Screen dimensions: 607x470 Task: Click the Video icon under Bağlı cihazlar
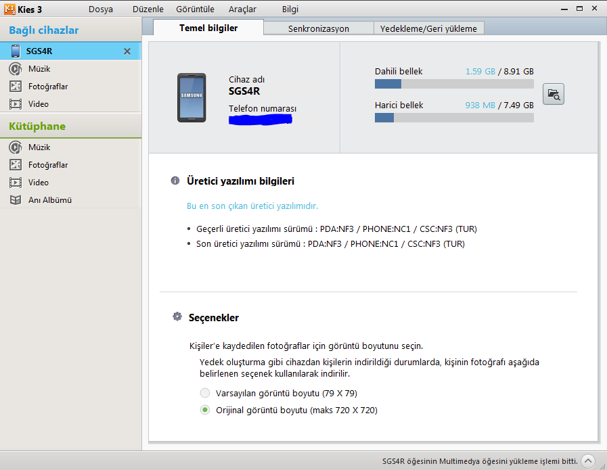pos(15,104)
